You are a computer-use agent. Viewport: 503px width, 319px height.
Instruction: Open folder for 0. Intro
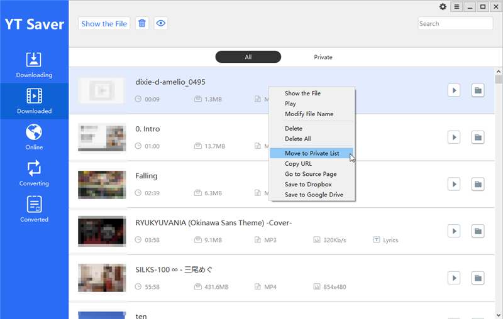coord(478,138)
